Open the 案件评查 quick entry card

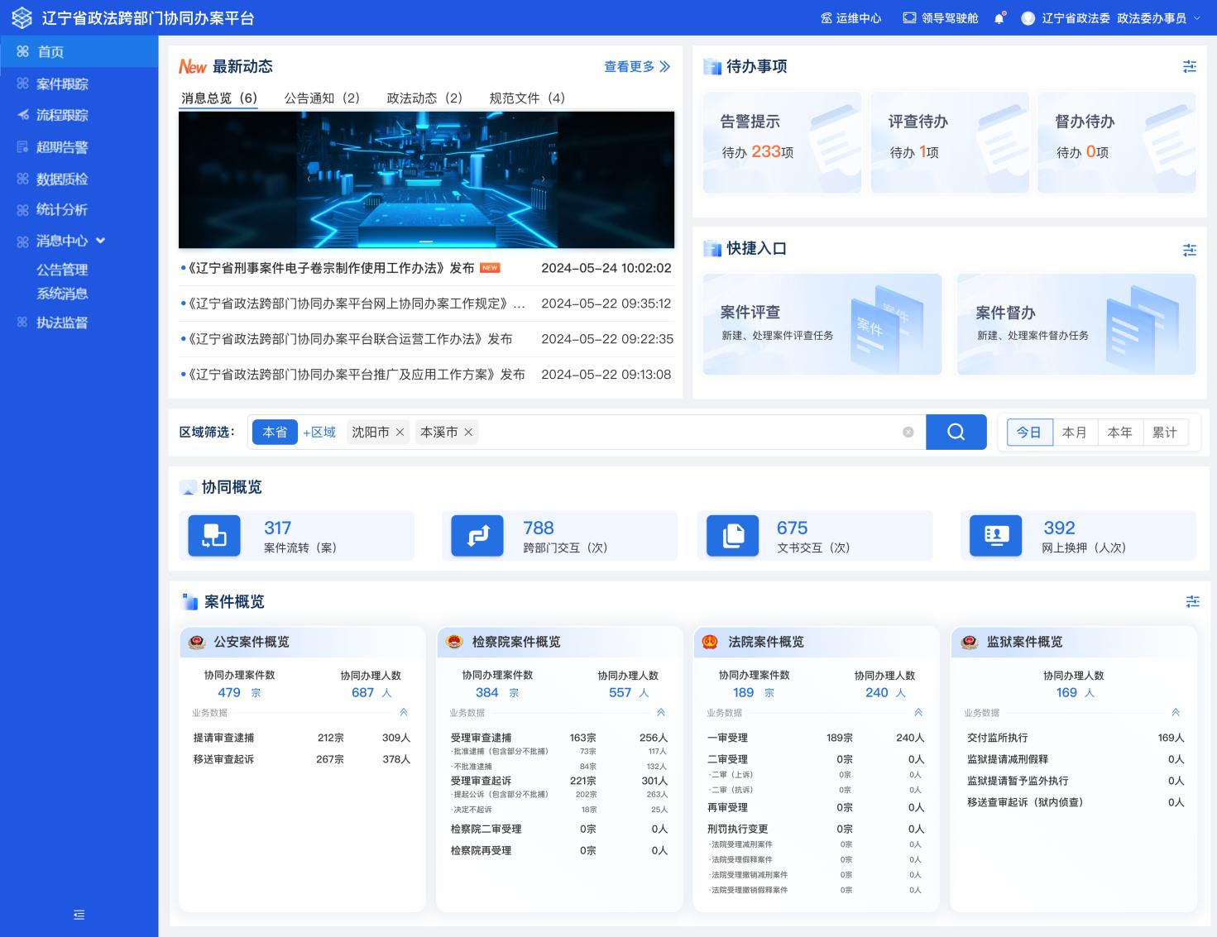(822, 323)
